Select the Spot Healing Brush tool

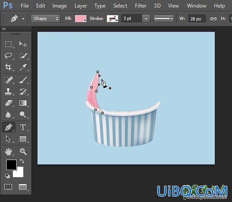[x=8, y=80]
